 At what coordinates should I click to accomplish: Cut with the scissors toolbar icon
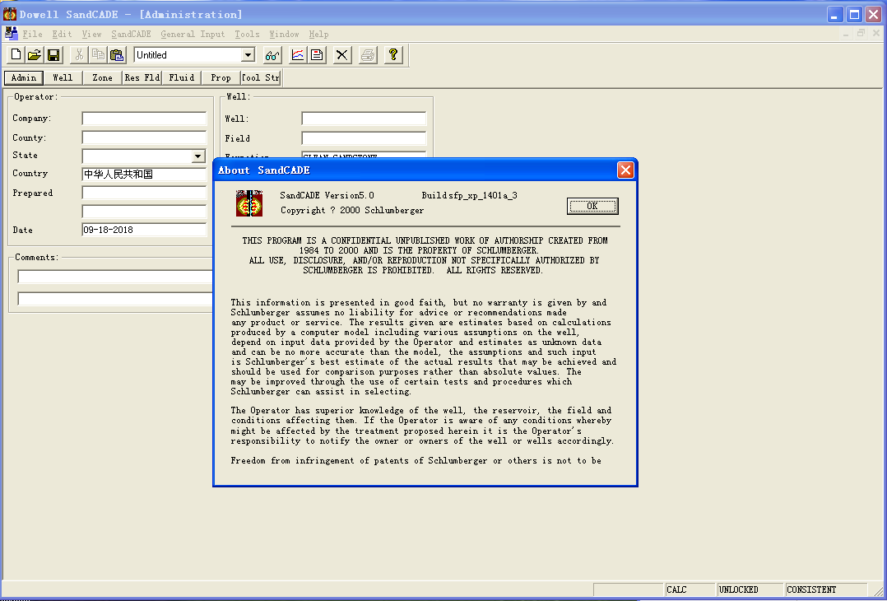[79, 55]
